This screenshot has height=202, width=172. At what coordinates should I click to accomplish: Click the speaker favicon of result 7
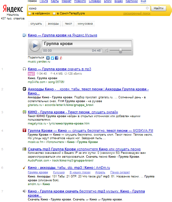[24, 191]
